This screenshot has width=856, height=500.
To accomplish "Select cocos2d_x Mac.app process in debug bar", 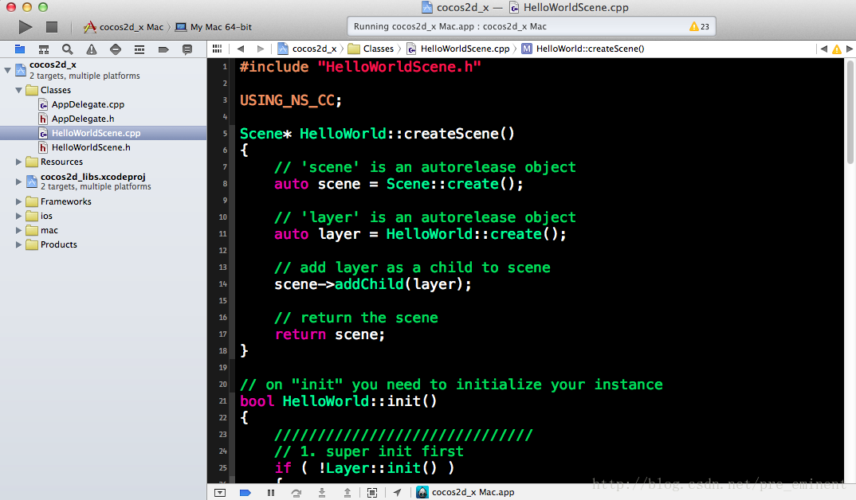I will point(465,492).
